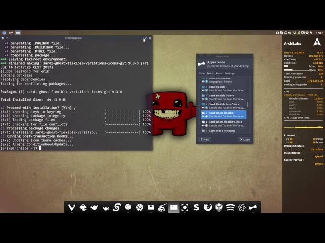
Task: Click 'Compressing package...' line in terminal
Action: pos(29,55)
